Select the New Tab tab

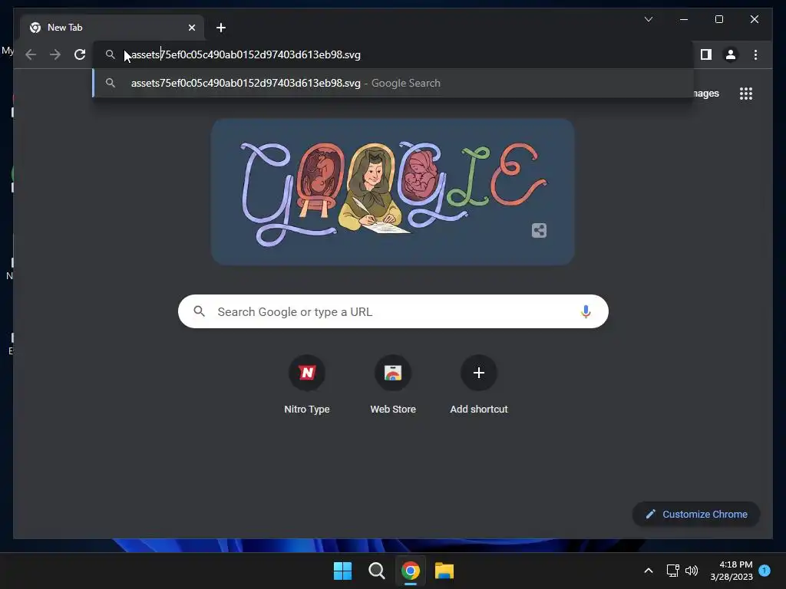112,28
